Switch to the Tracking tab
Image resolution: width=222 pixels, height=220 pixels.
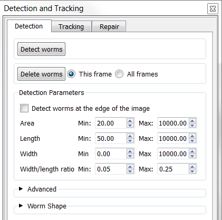71,26
